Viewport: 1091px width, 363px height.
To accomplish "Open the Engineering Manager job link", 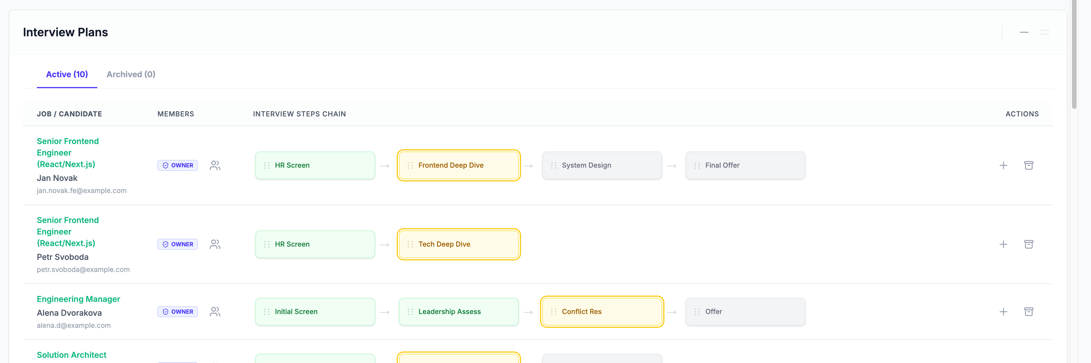I will click(78, 299).
